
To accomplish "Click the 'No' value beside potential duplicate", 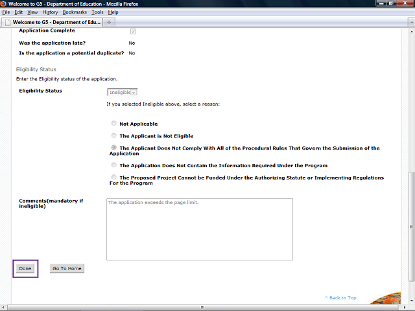I will point(132,53).
